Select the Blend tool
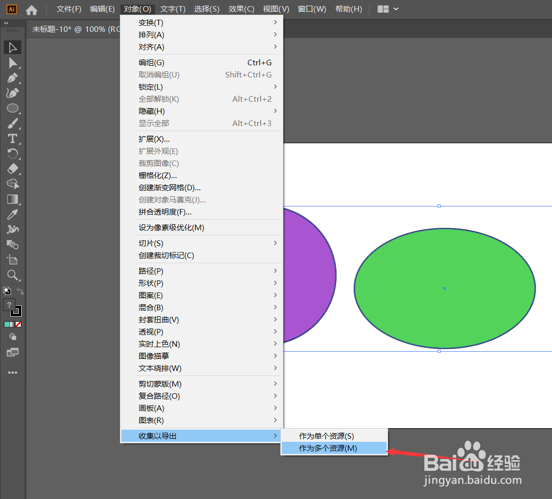This screenshot has width=552, height=499. (13, 245)
